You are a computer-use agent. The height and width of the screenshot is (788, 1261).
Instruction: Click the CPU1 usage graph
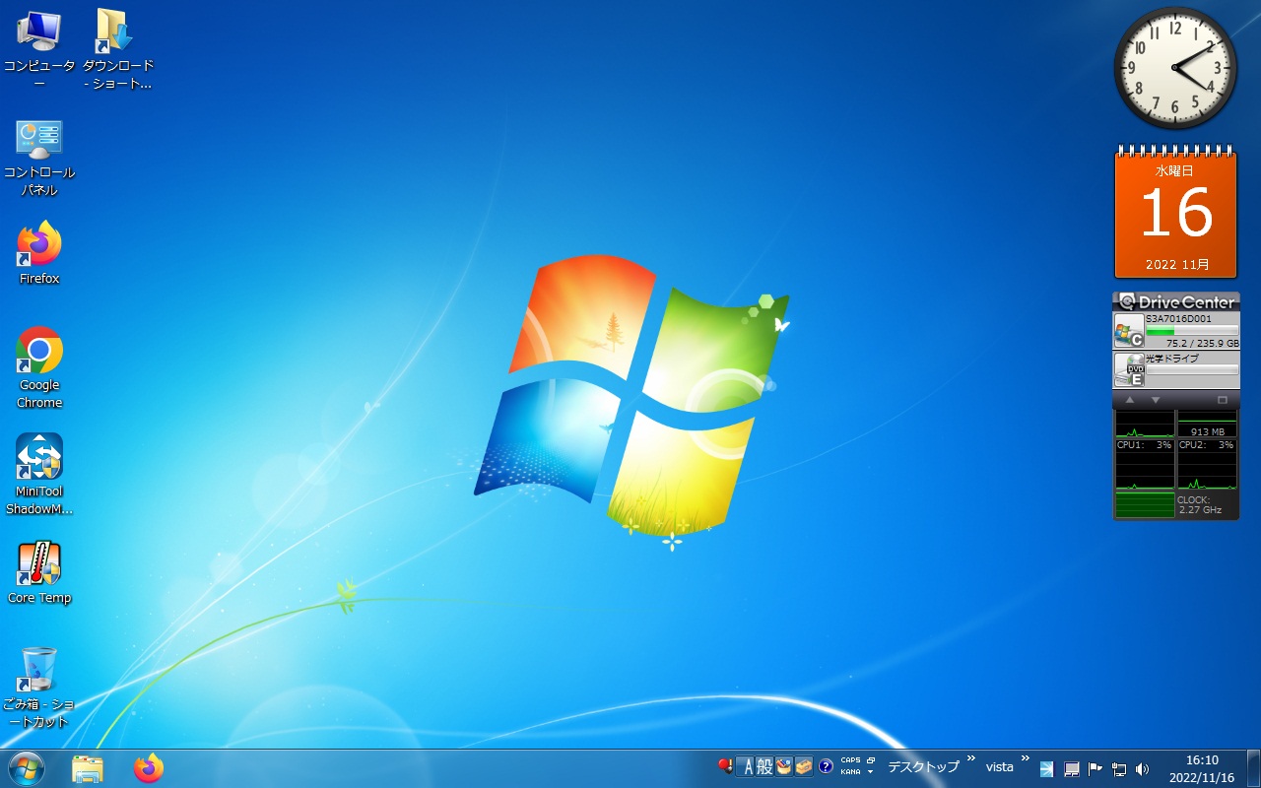(1145, 465)
